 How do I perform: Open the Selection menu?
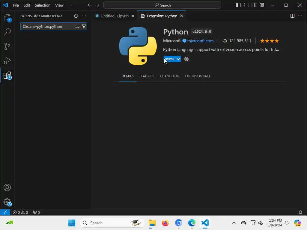click(43, 5)
